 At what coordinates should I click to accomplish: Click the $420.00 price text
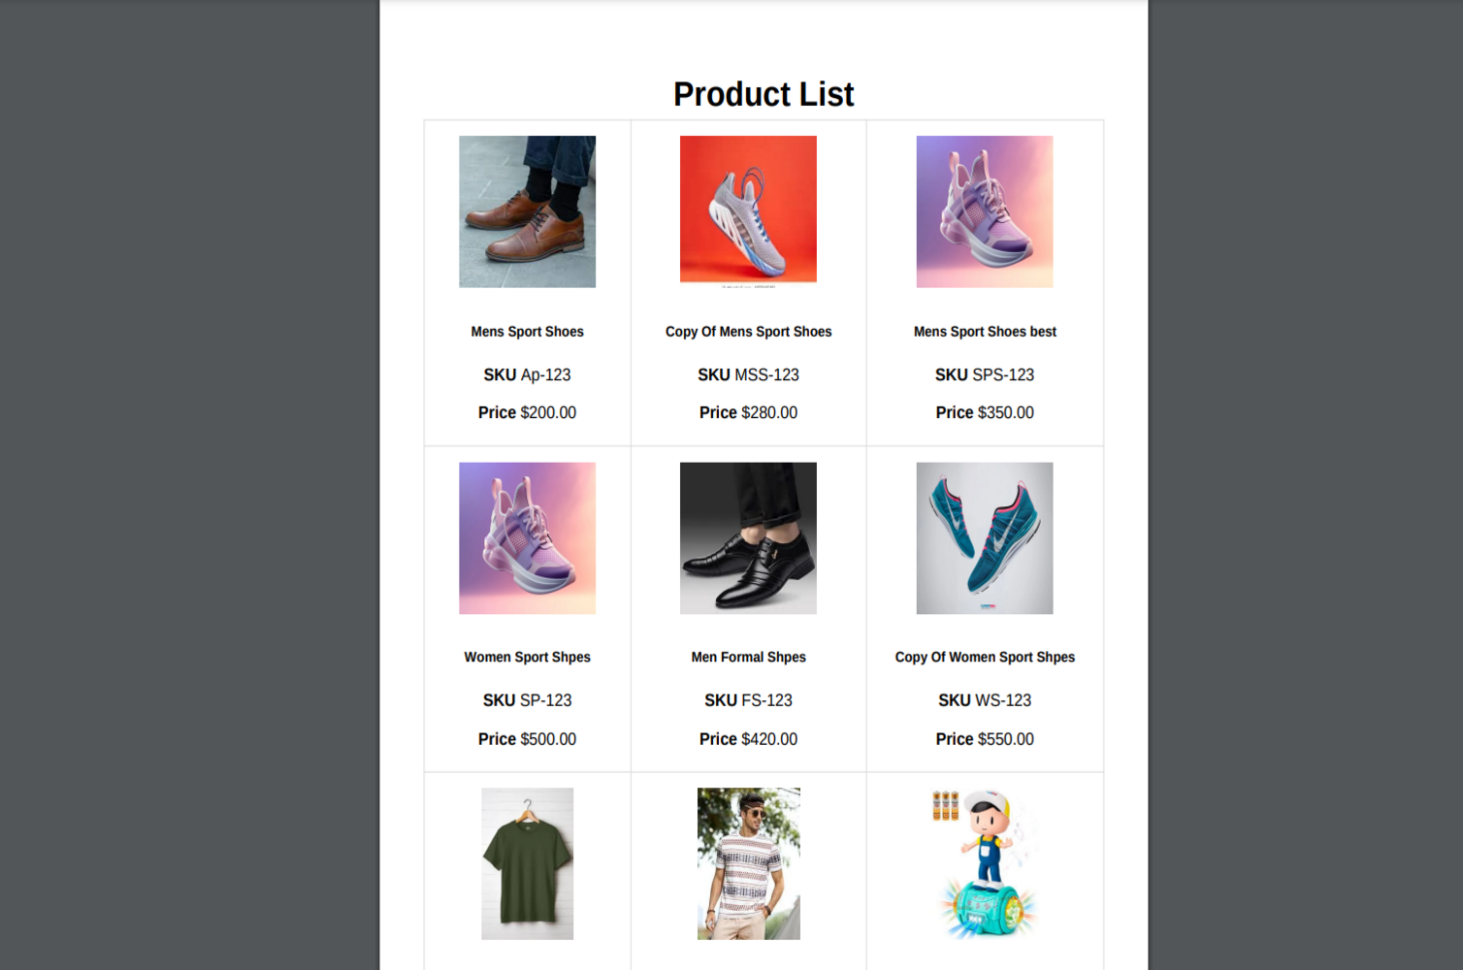tap(769, 739)
